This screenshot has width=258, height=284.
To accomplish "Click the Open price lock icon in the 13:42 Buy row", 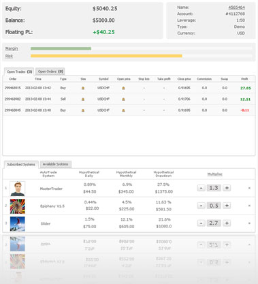I will (123, 88).
